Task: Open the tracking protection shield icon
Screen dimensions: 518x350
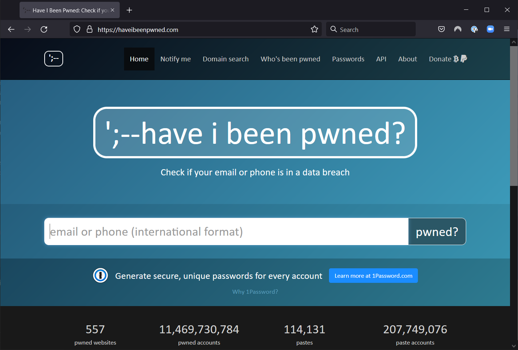Action: pos(77,29)
